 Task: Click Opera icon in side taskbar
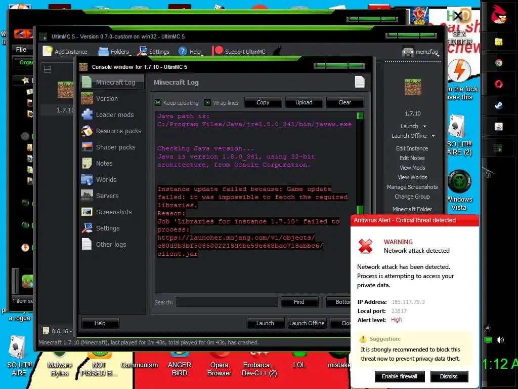(498, 84)
